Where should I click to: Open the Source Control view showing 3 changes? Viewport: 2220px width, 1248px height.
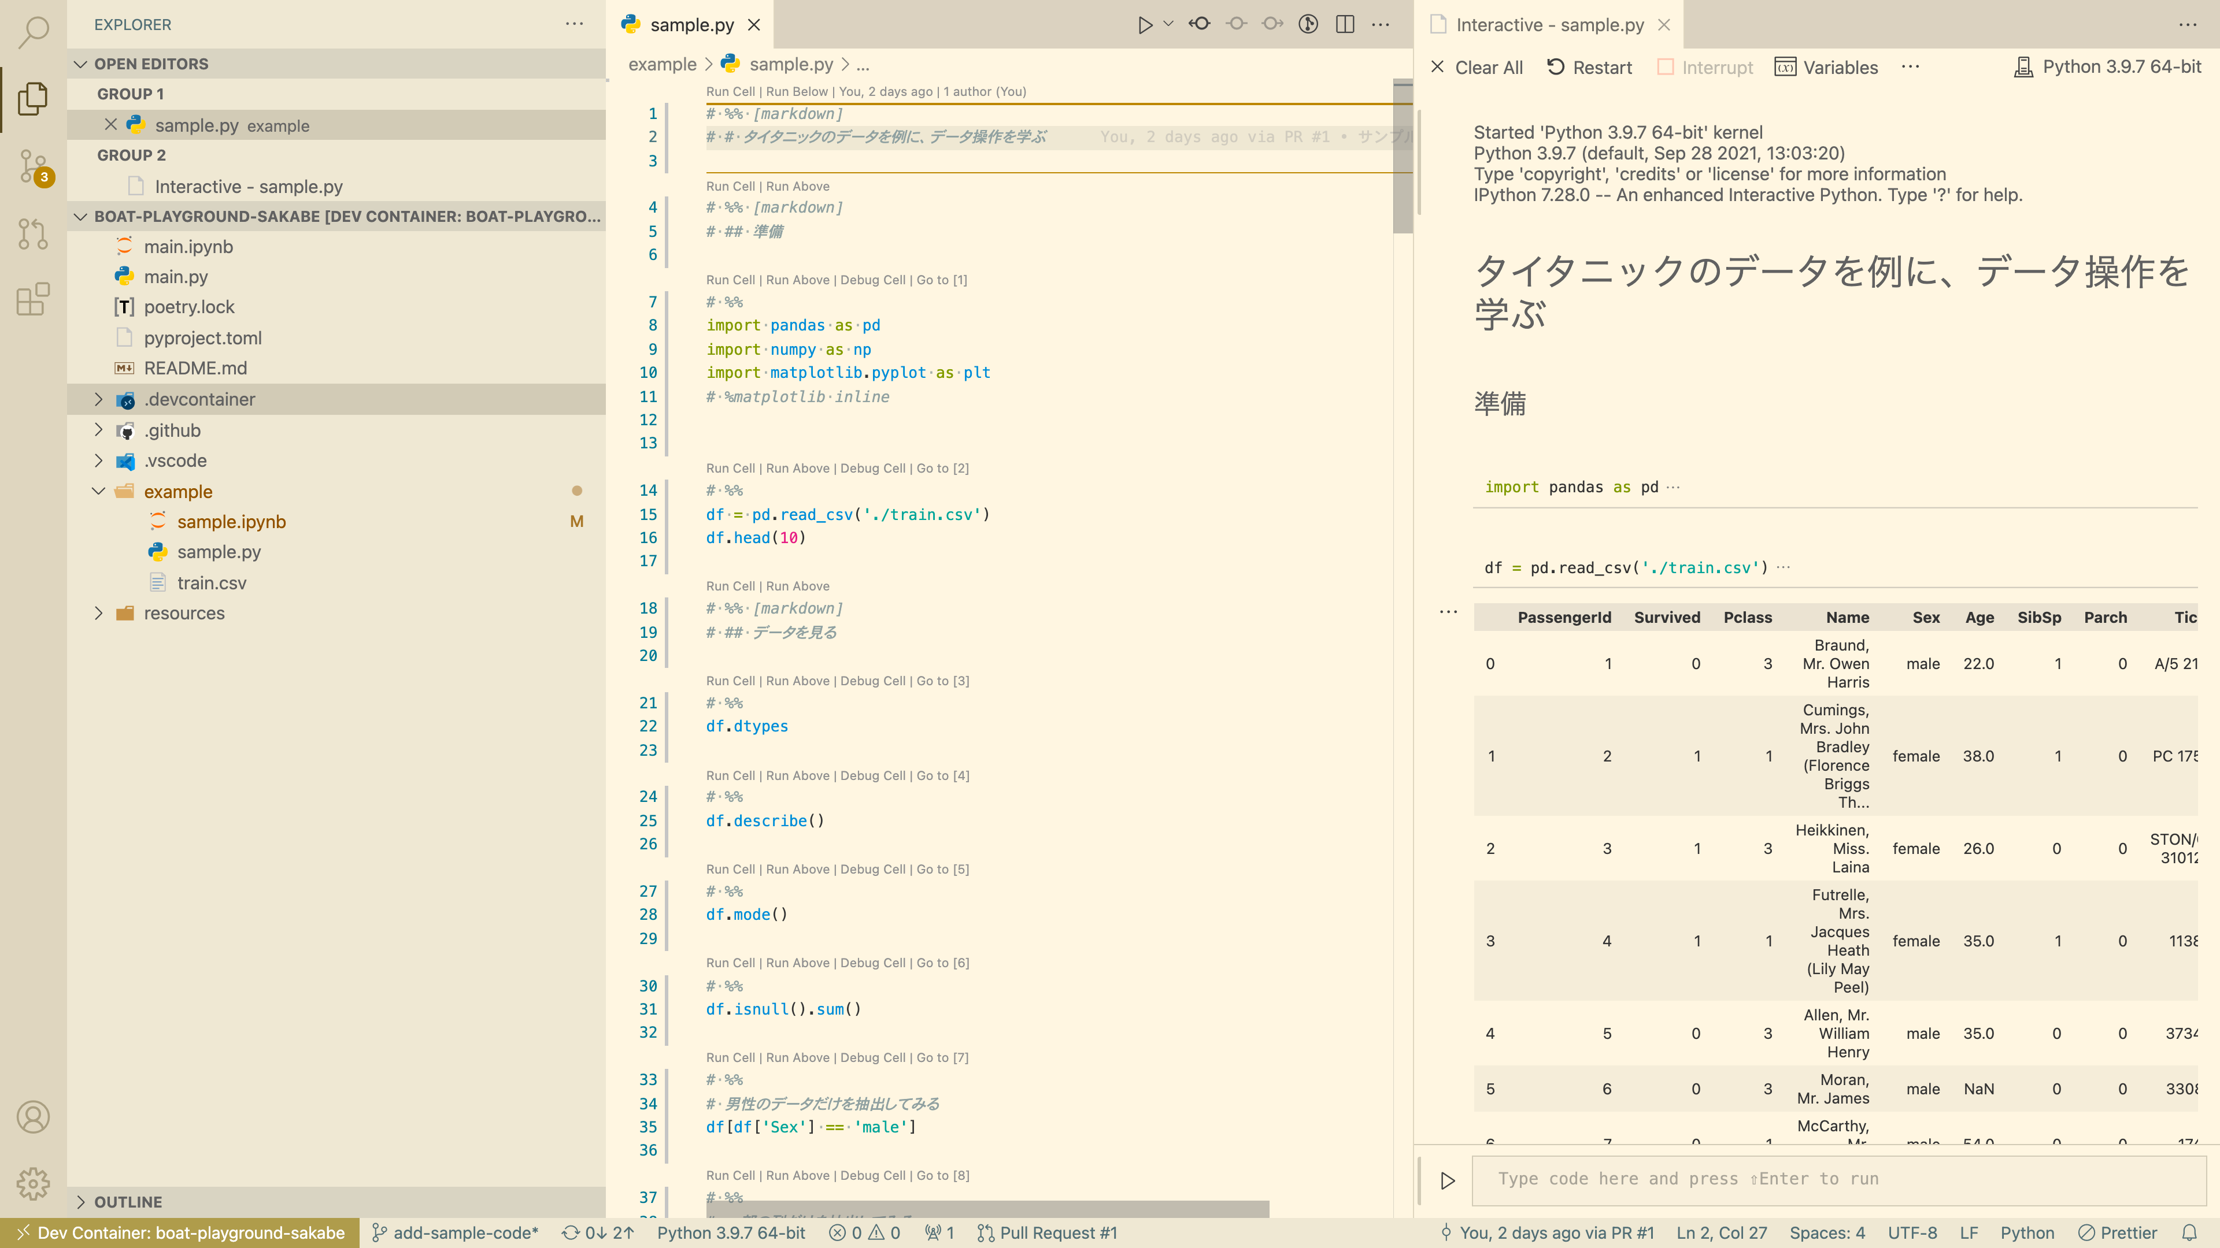coord(33,166)
